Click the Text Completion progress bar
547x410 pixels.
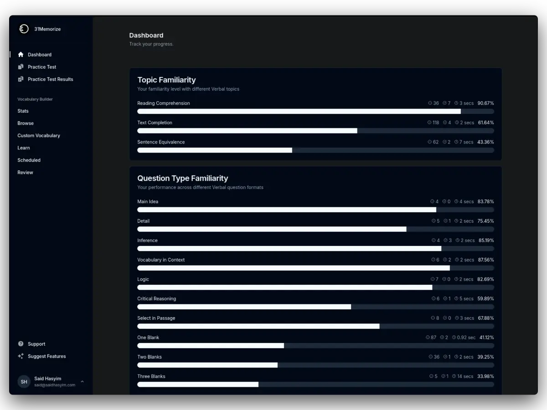315,131
